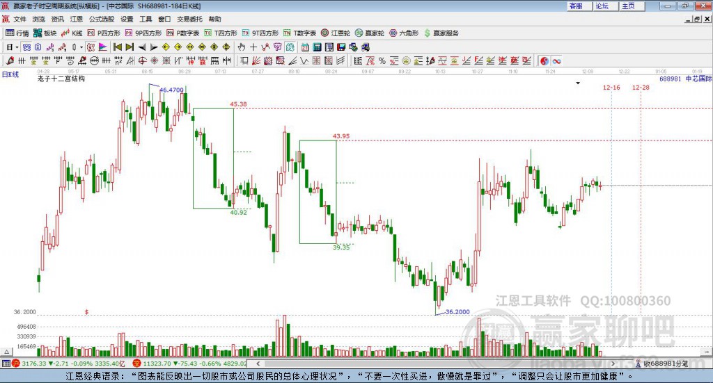The height and width of the screenshot is (383, 713).
Task: Expand the volume panel up-triangle button
Action: [7, 351]
